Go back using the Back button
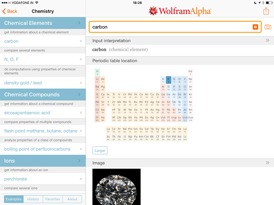The image size is (274, 205). coord(10,11)
